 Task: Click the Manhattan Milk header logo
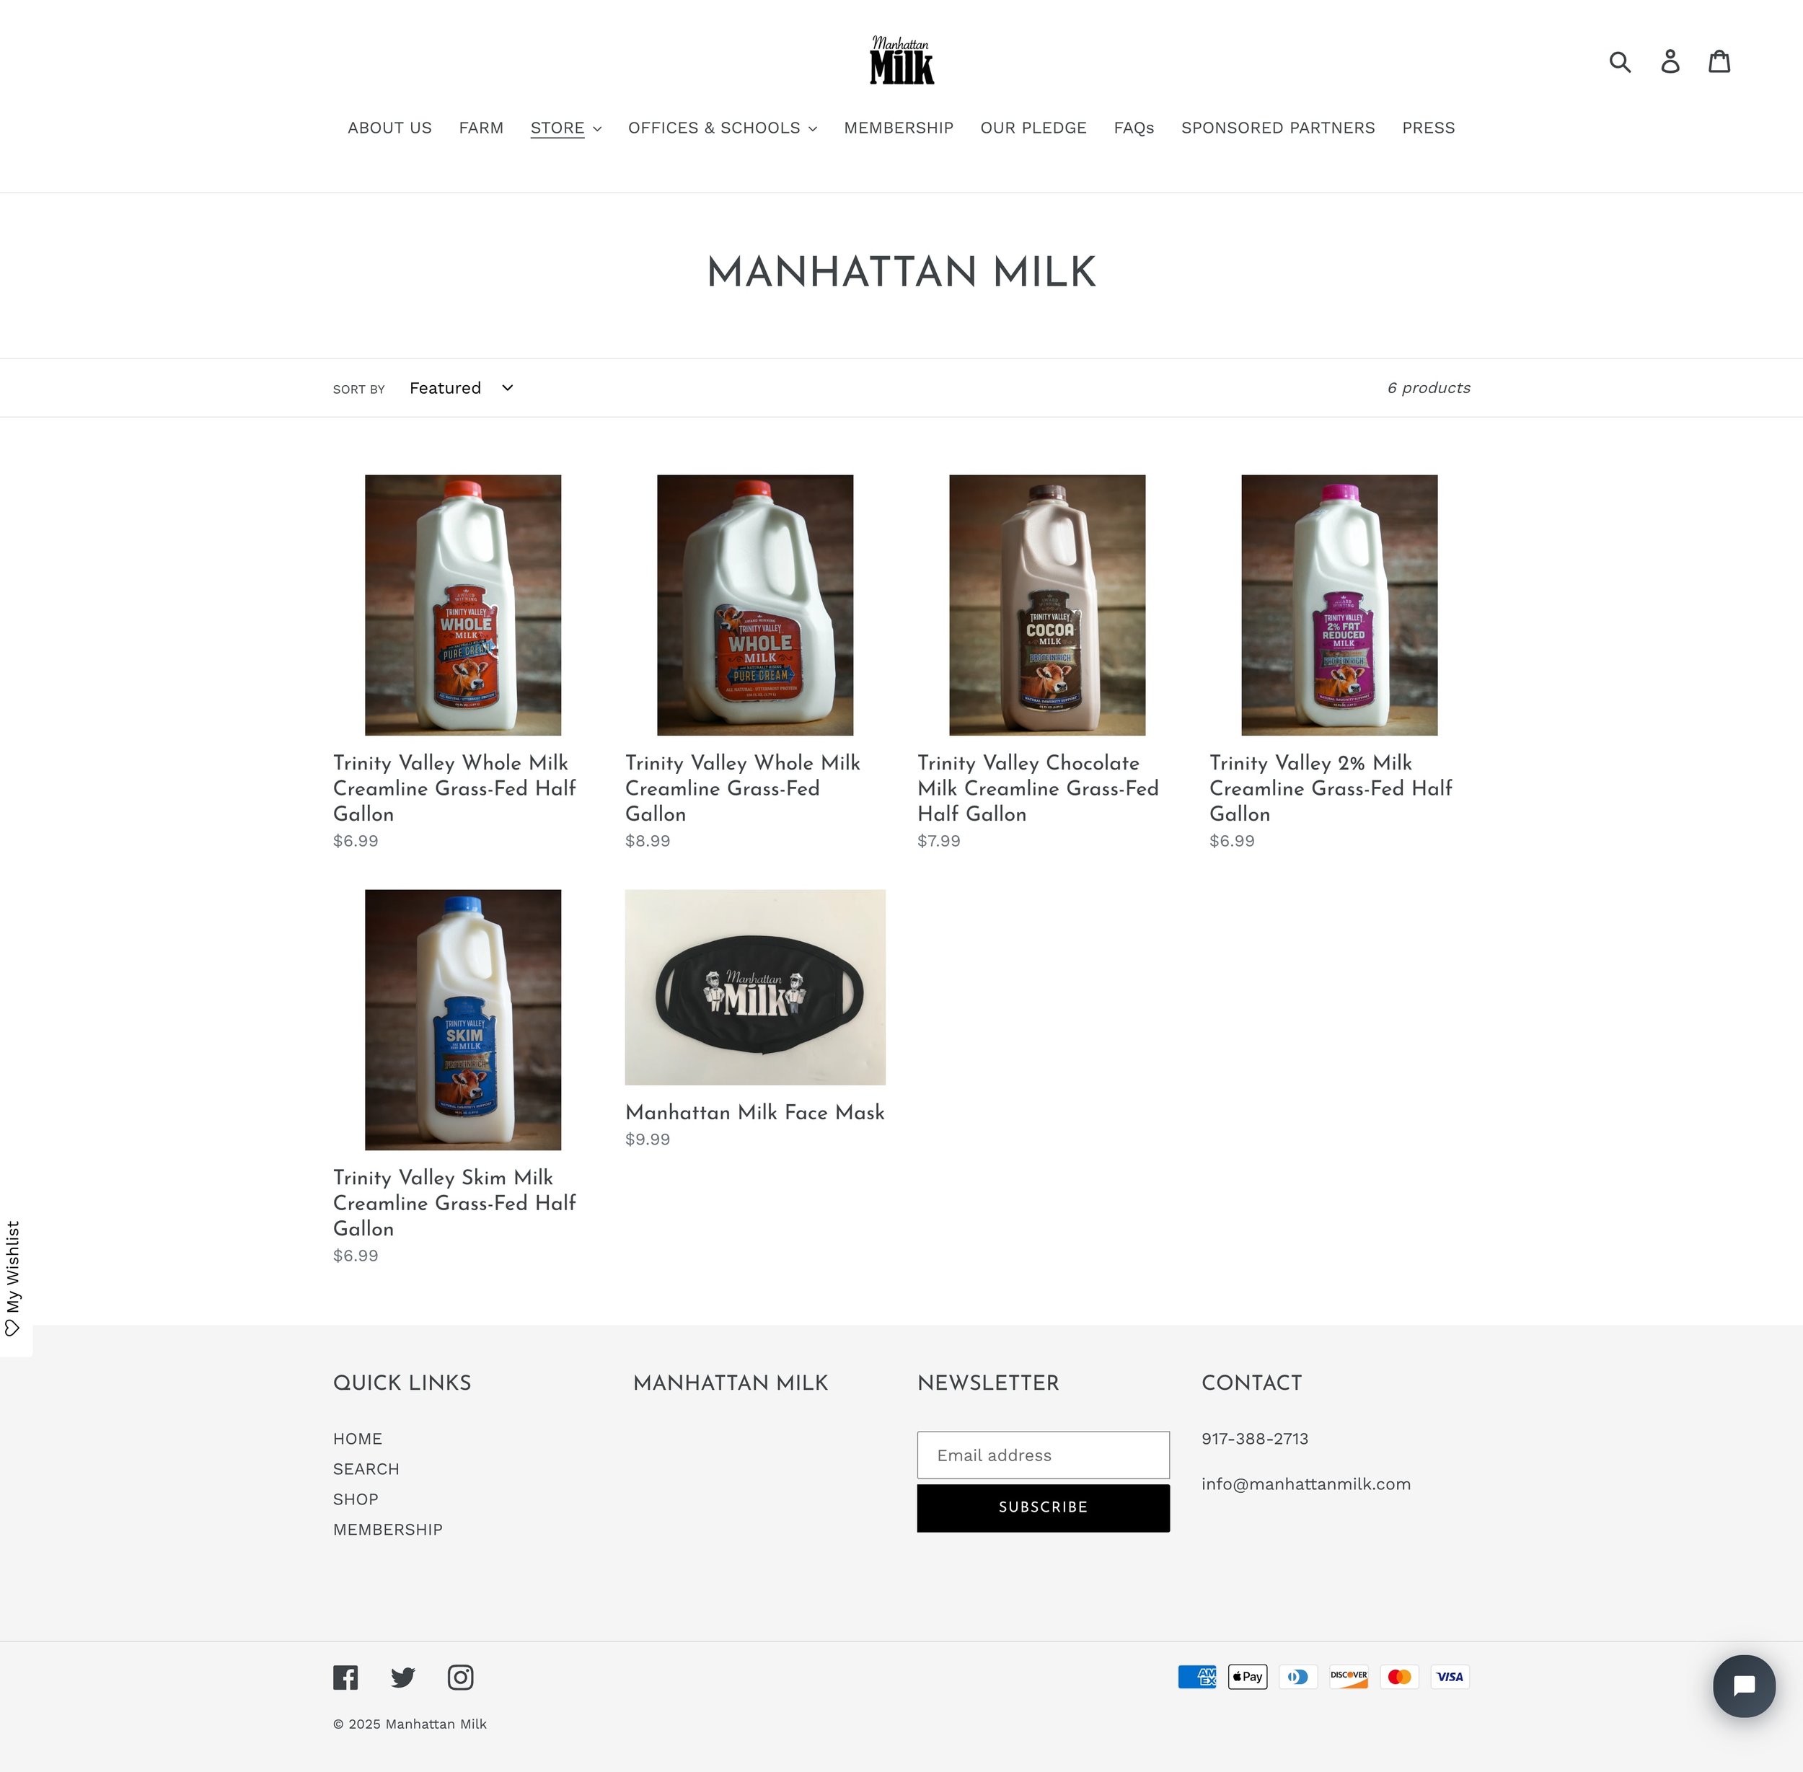click(901, 61)
